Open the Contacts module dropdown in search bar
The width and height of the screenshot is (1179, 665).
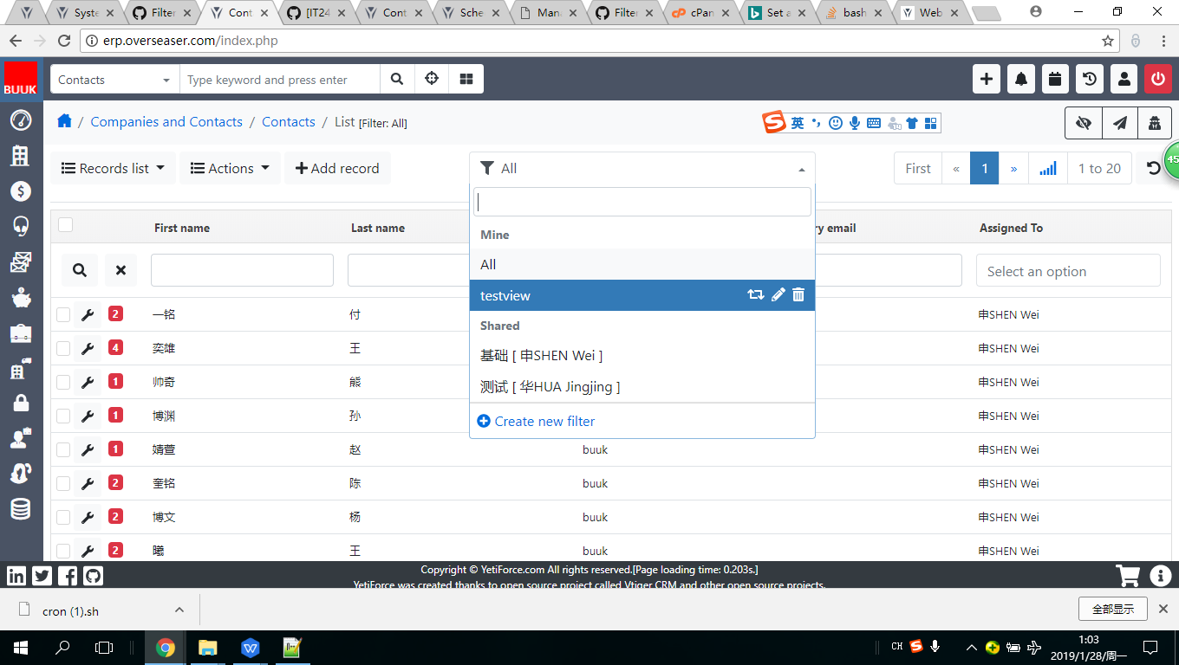click(x=114, y=80)
